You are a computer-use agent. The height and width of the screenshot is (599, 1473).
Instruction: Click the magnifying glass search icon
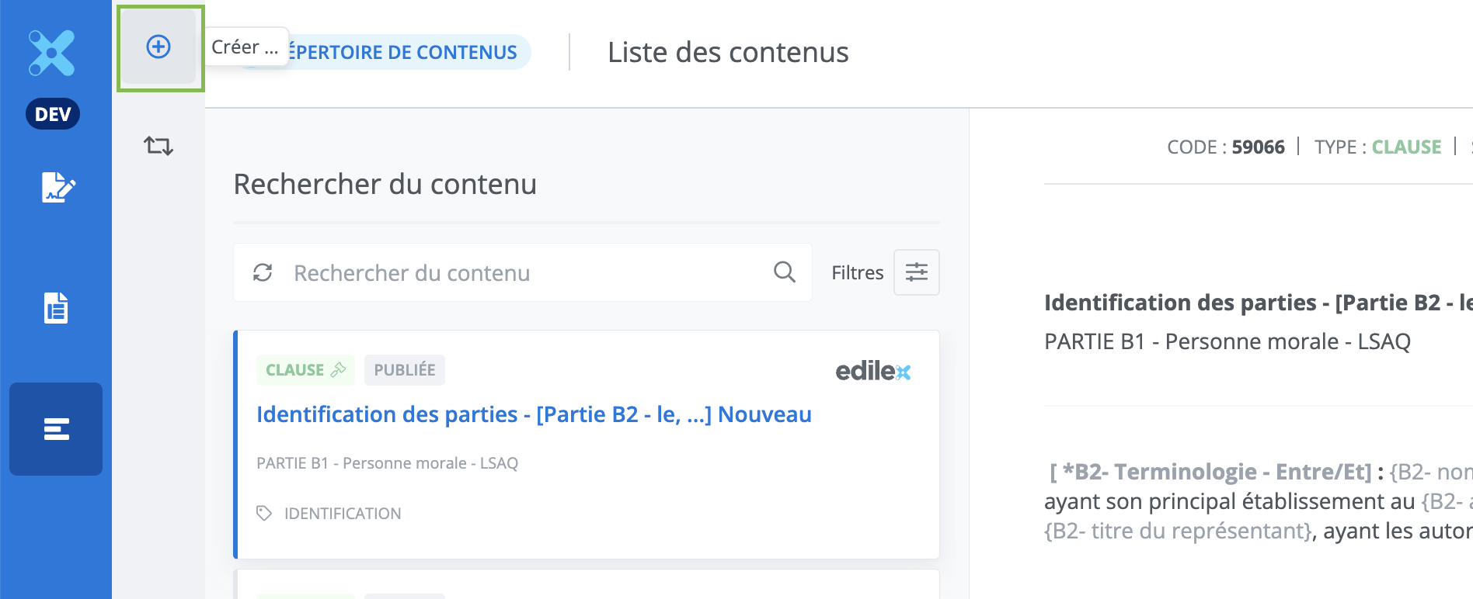[785, 272]
